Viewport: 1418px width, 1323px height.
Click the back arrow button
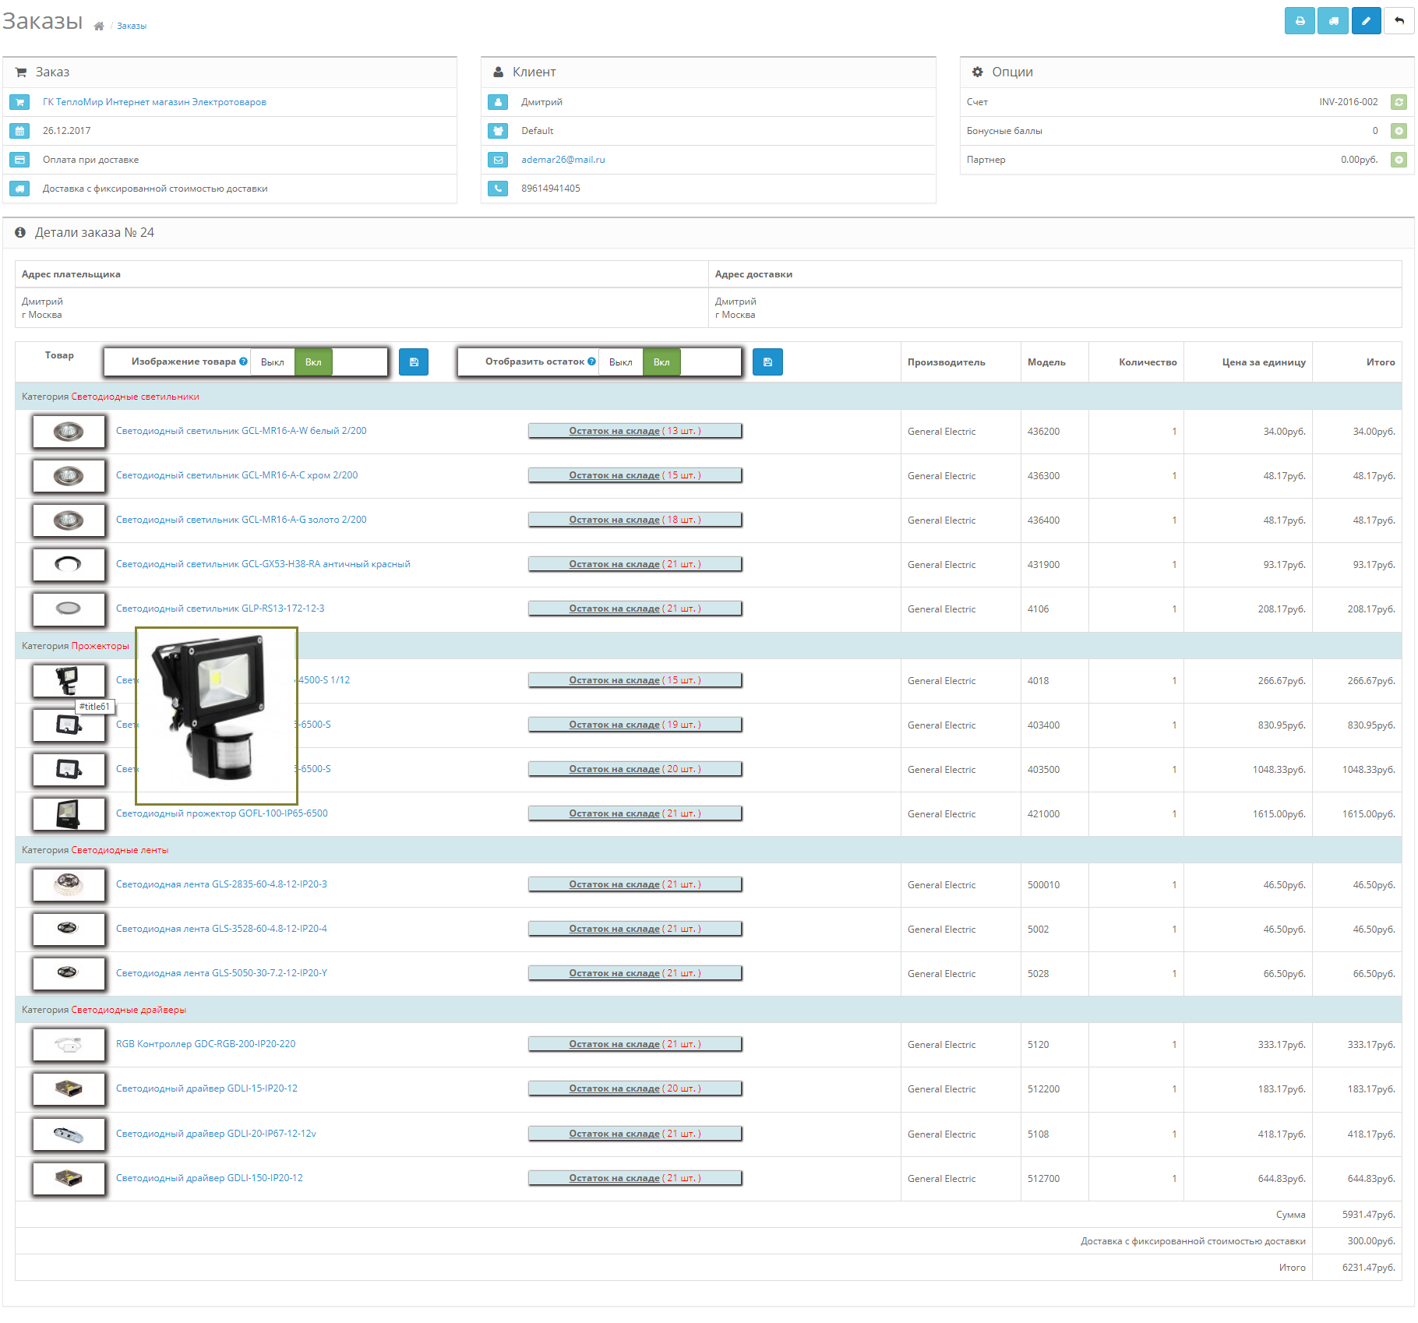click(x=1399, y=21)
